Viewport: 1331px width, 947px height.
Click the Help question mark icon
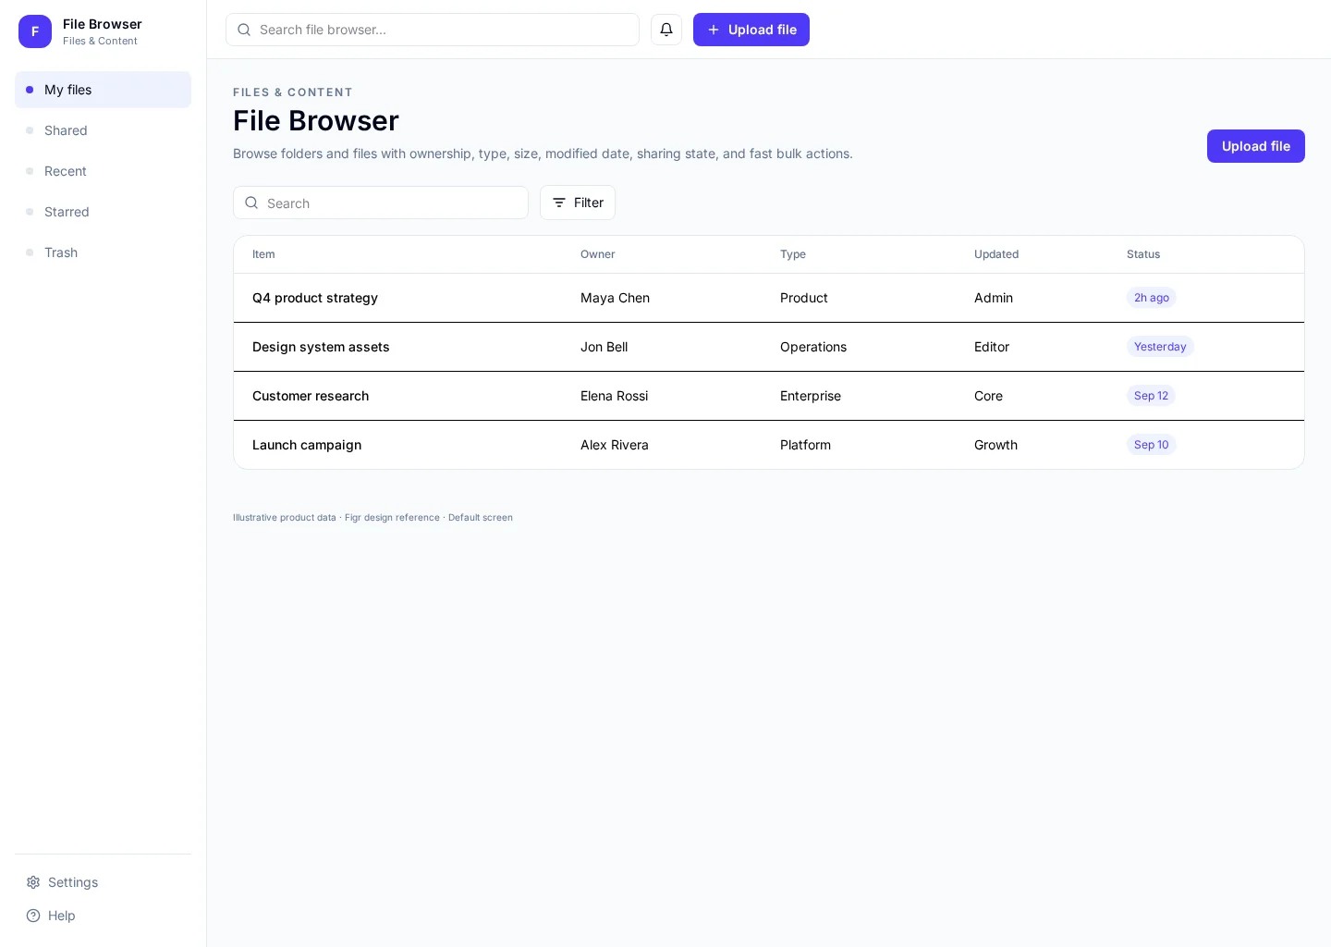33,916
